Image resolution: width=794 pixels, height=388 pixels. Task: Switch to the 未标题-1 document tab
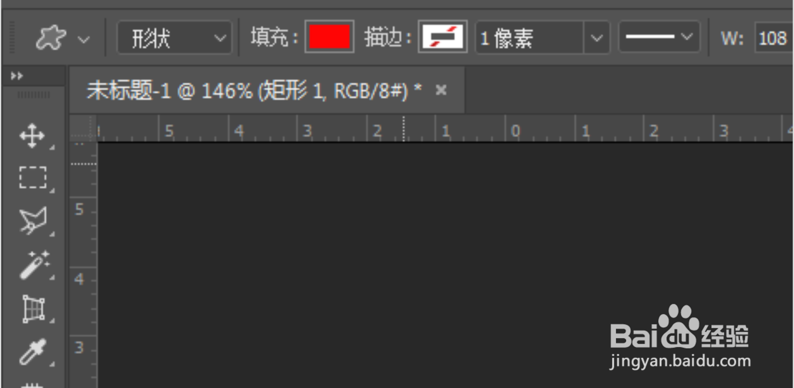pyautogui.click(x=253, y=91)
